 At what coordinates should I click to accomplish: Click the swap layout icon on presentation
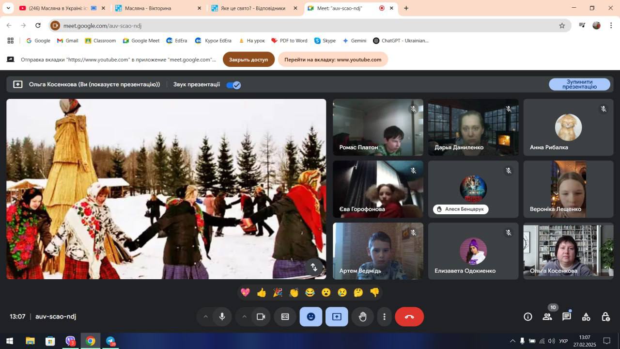coord(314,267)
